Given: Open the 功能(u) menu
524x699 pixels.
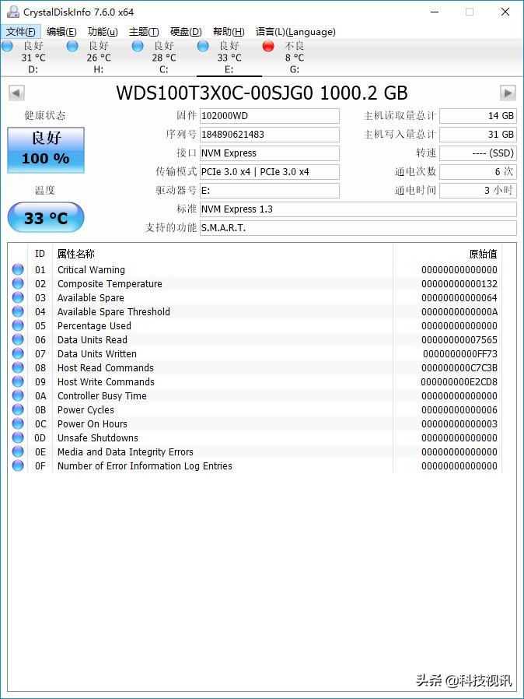Looking at the screenshot, I should pyautogui.click(x=103, y=32).
